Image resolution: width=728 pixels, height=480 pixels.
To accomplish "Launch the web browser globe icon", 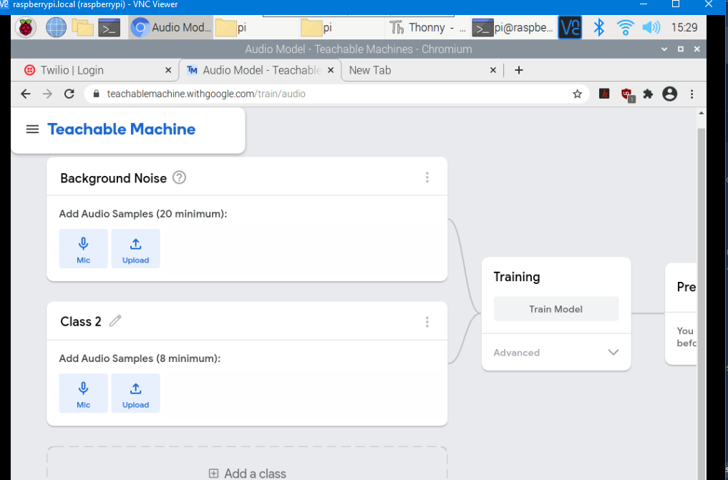I will [x=56, y=28].
